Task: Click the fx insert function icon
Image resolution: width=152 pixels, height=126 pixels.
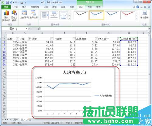Action: pos(39,29)
